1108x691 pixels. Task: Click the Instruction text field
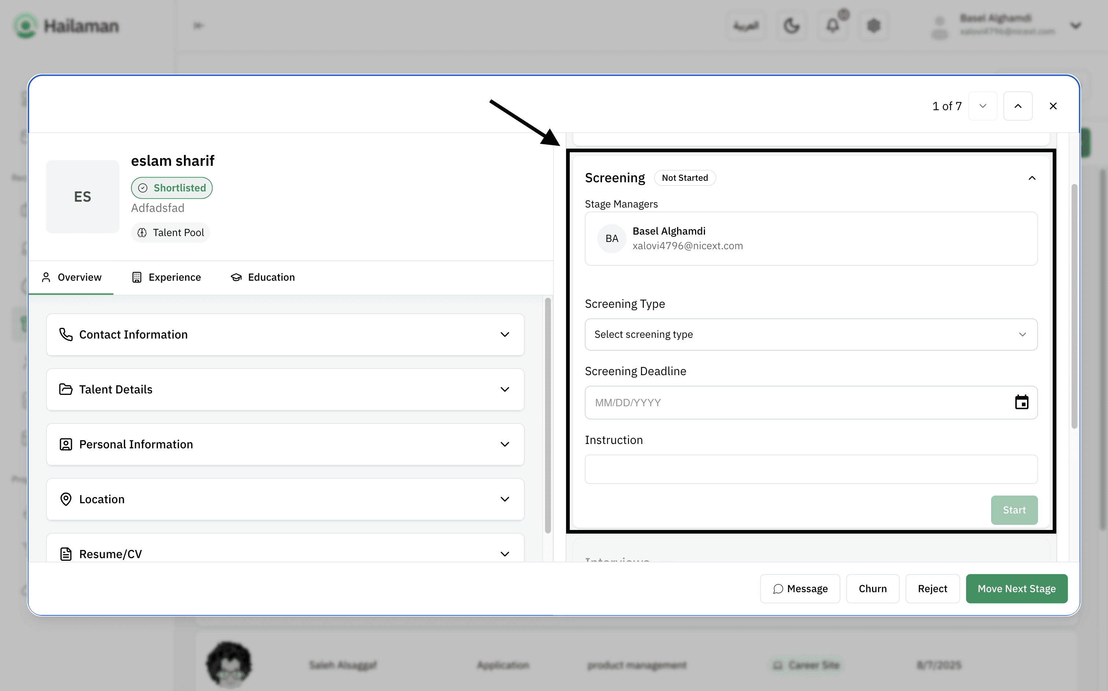click(x=810, y=469)
